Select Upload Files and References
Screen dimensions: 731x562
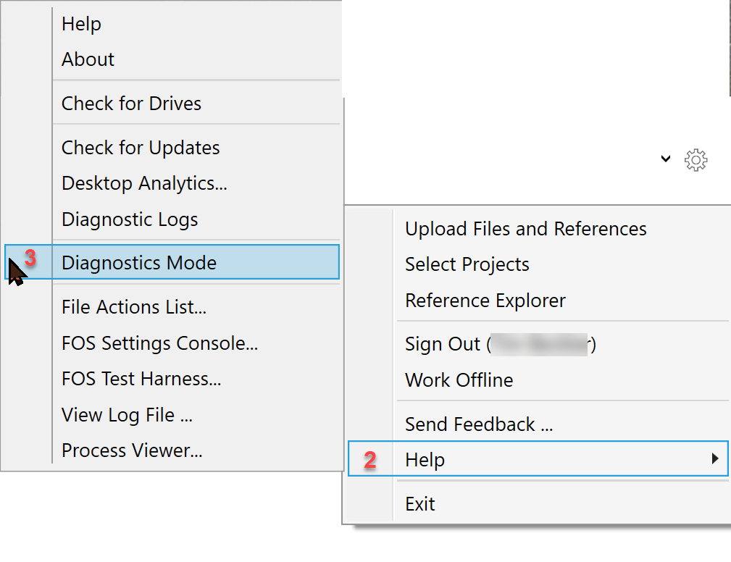click(525, 228)
